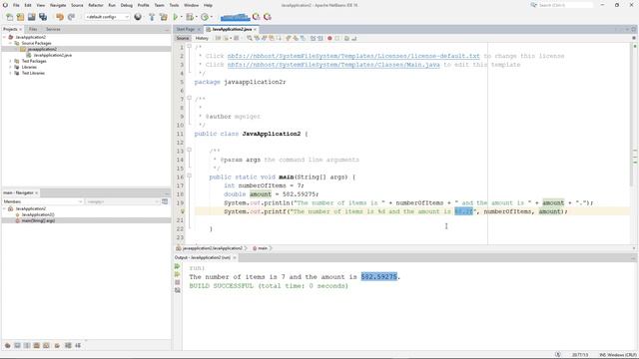Viewport: 639px width, 359px height.
Task: Open the Debug Project dropdown arrow
Action: pyautogui.click(x=196, y=17)
